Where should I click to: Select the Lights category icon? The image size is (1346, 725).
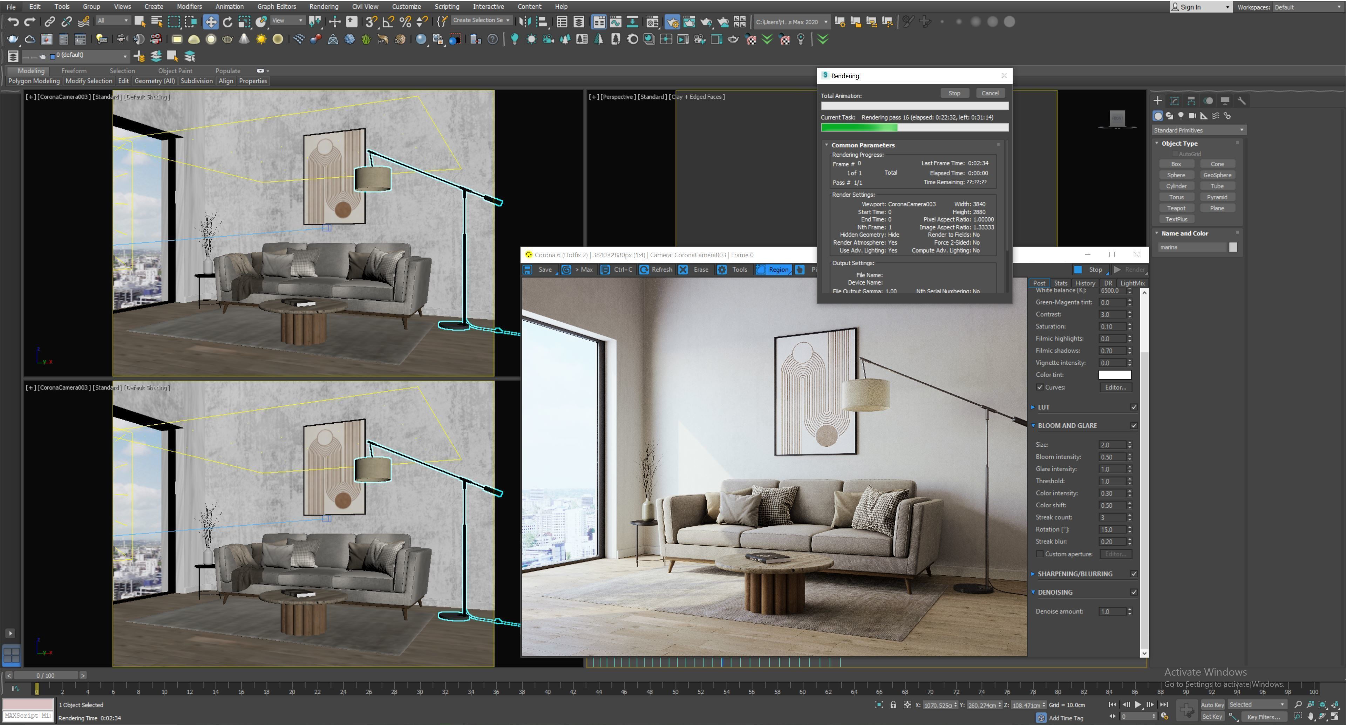tap(1181, 115)
